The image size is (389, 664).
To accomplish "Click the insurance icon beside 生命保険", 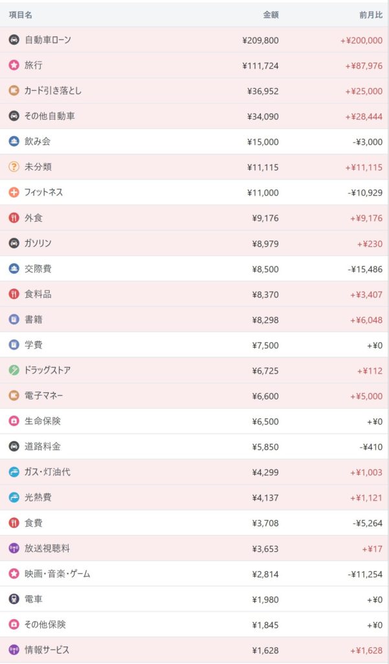I will [x=14, y=421].
